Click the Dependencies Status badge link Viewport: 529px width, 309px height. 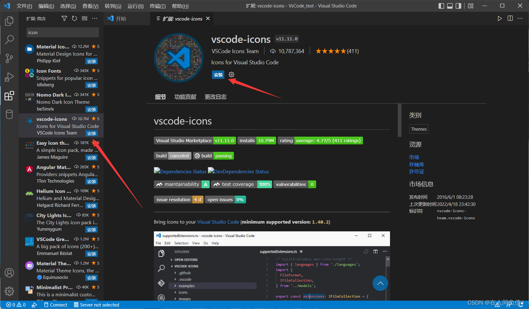[180, 171]
